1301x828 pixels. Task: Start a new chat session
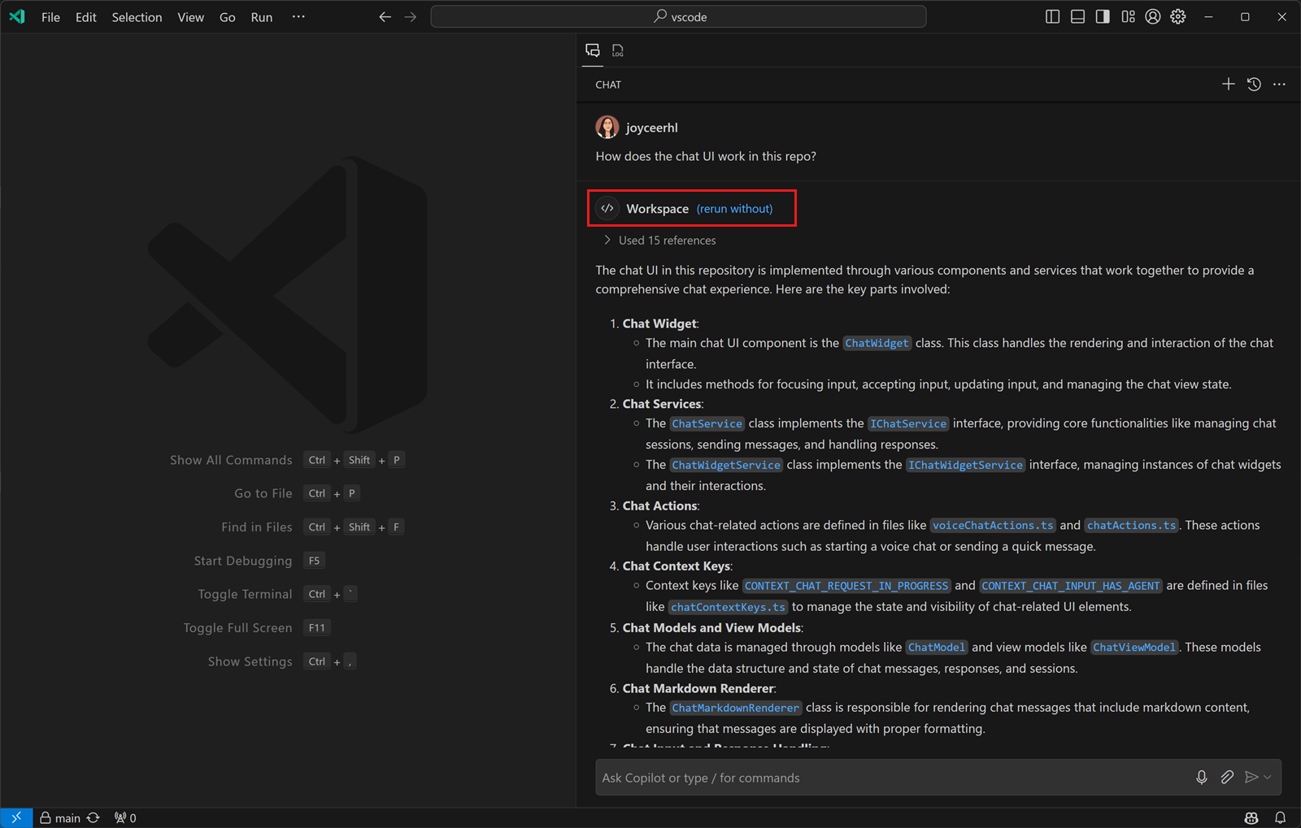[x=1229, y=84]
